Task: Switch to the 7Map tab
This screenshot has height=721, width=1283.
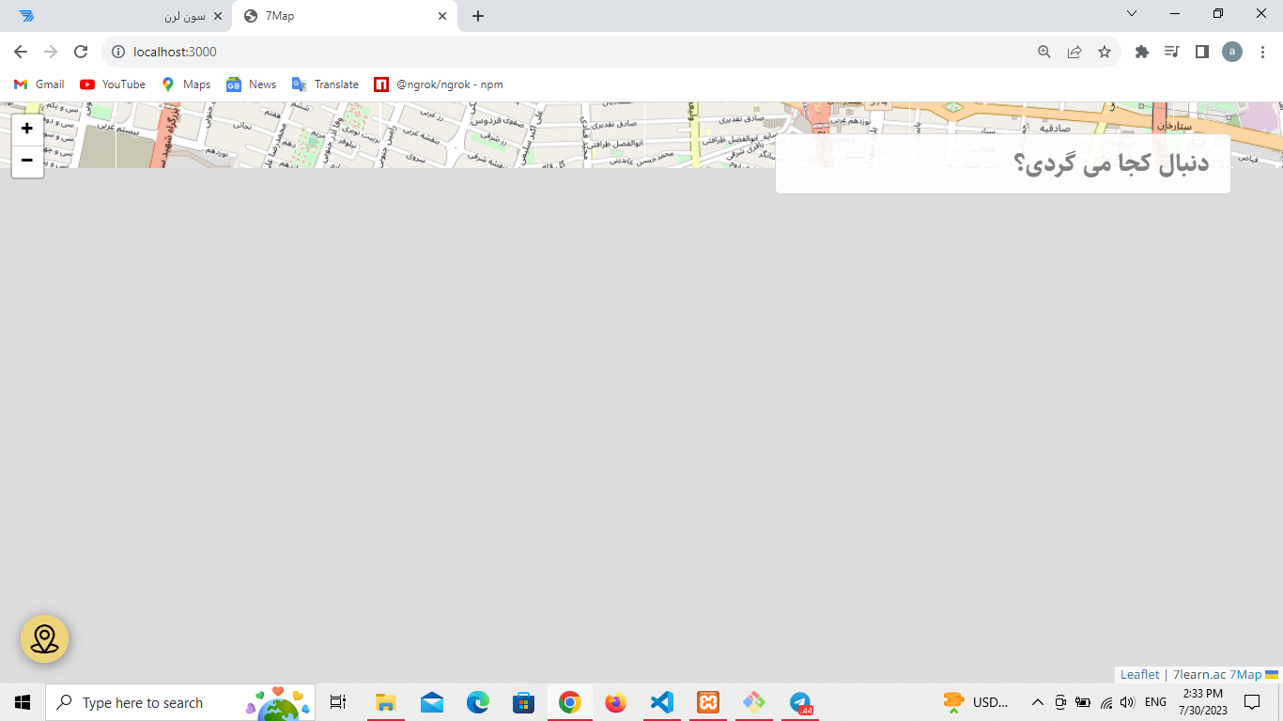Action: (345, 16)
